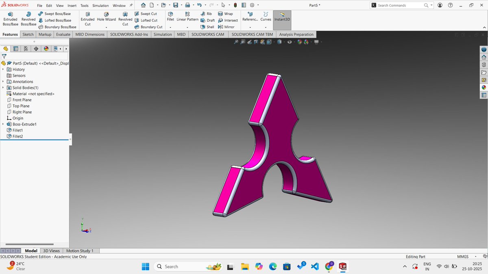
Task: Expand the Boss-Extrude1 feature node
Action: [3, 124]
